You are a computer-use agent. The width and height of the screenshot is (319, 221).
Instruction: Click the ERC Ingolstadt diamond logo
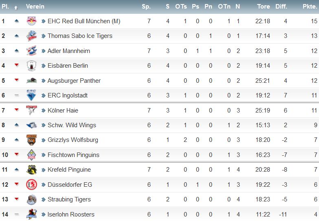(31, 95)
